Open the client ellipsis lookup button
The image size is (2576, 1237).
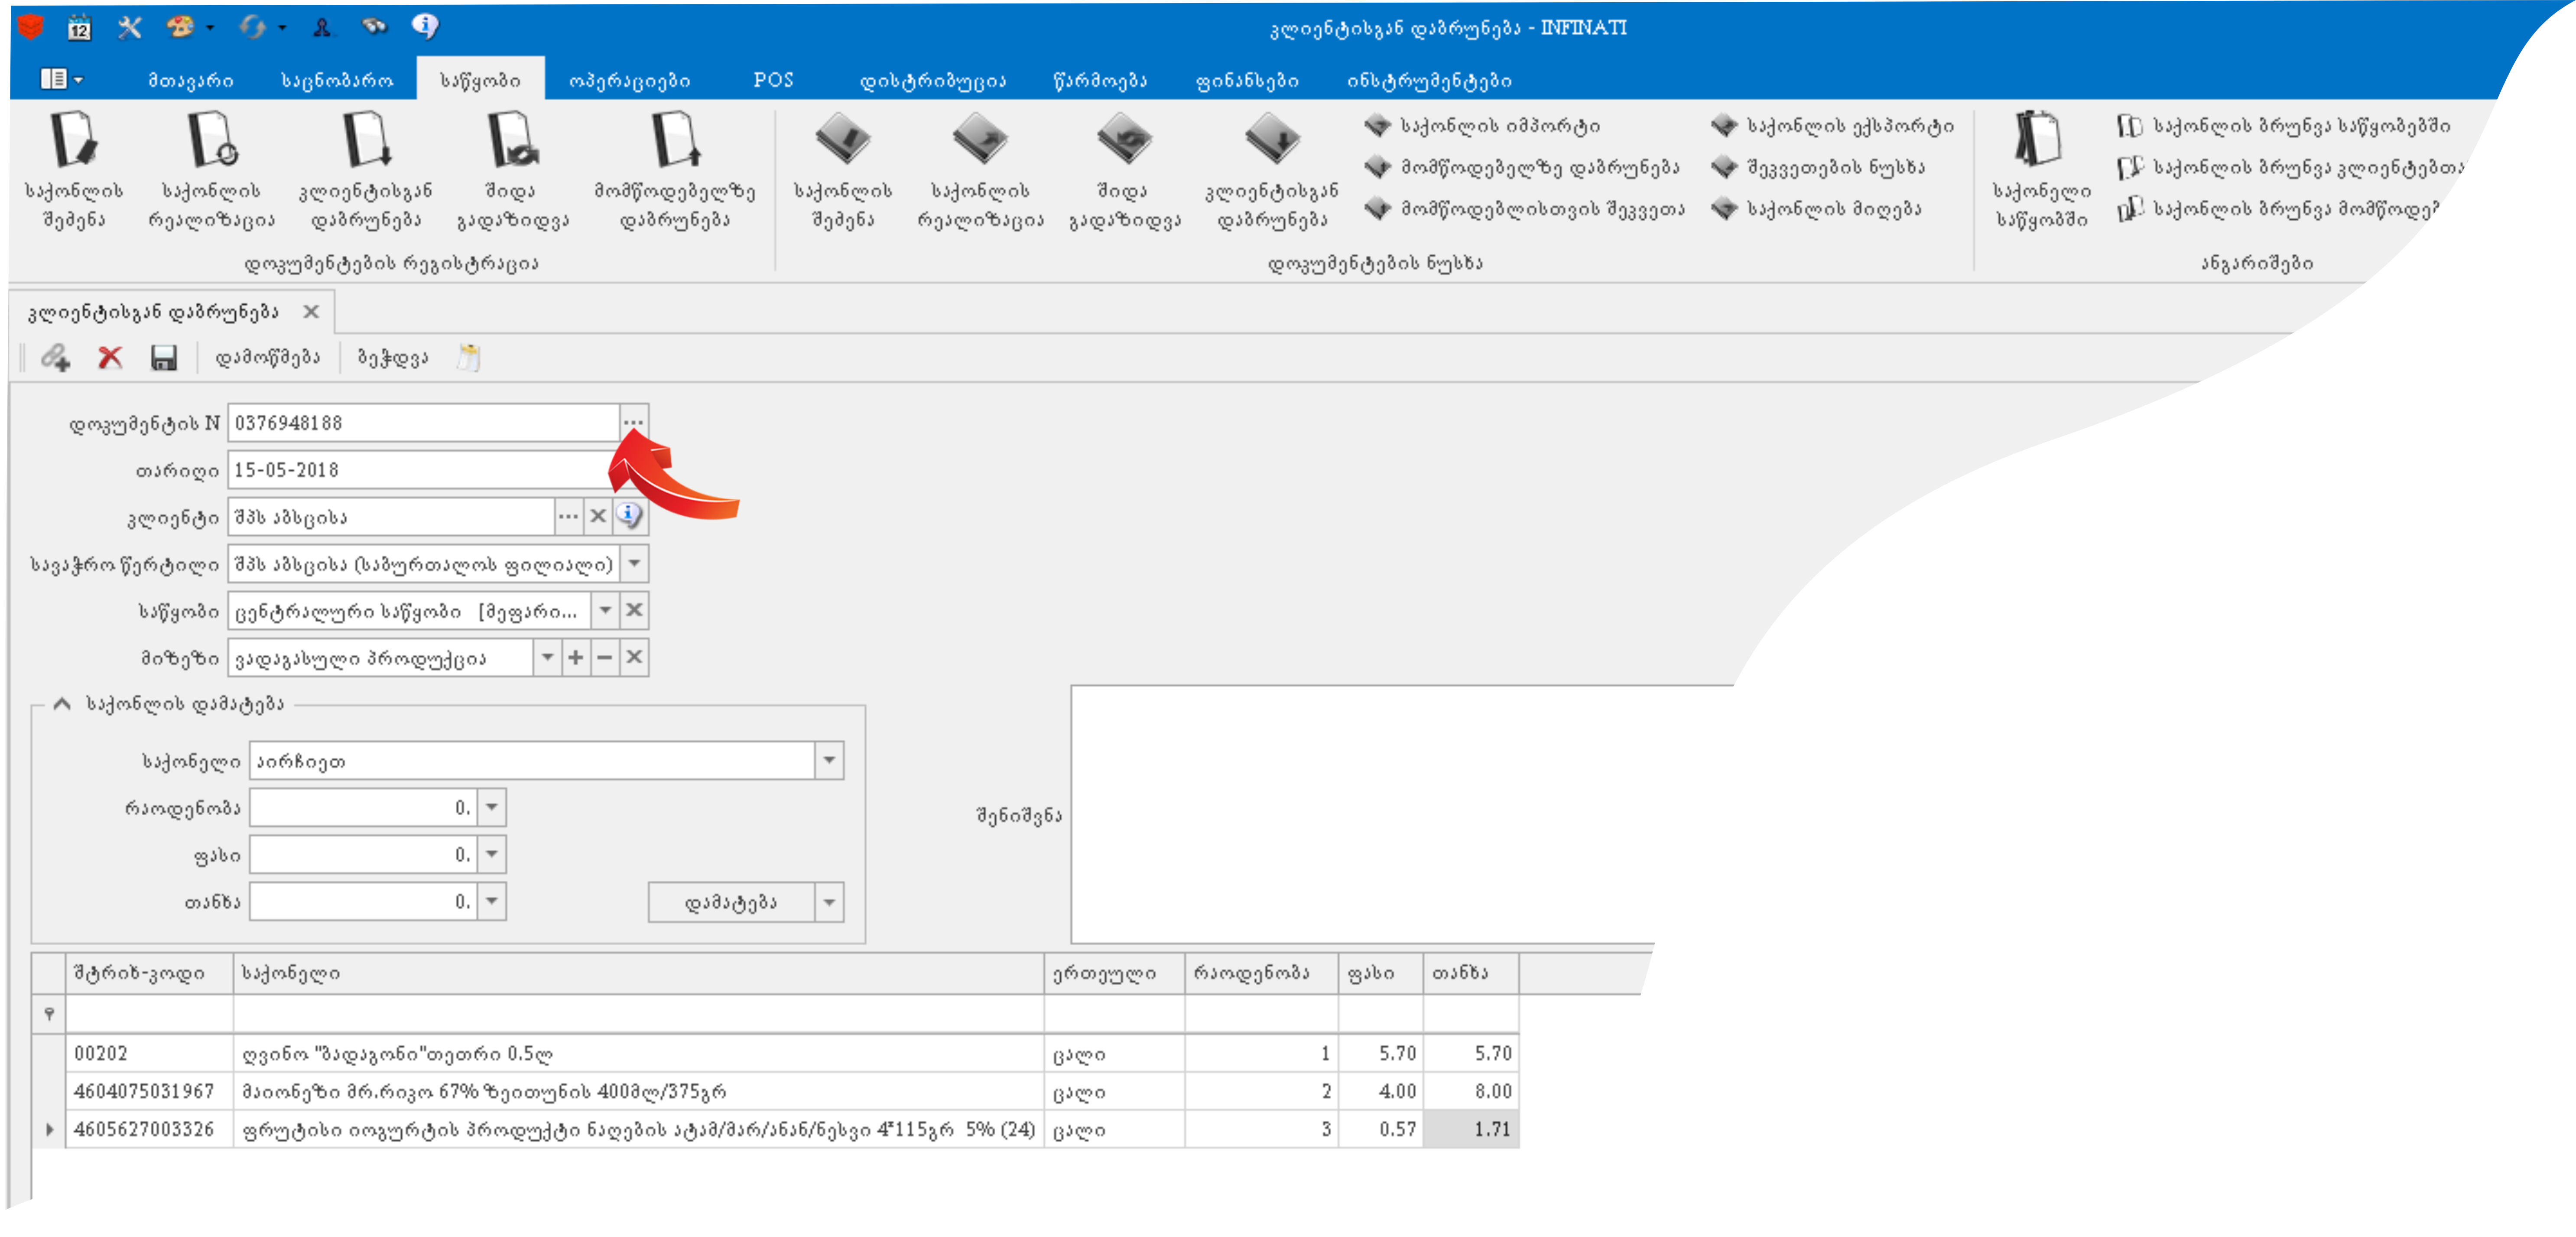click(x=568, y=516)
